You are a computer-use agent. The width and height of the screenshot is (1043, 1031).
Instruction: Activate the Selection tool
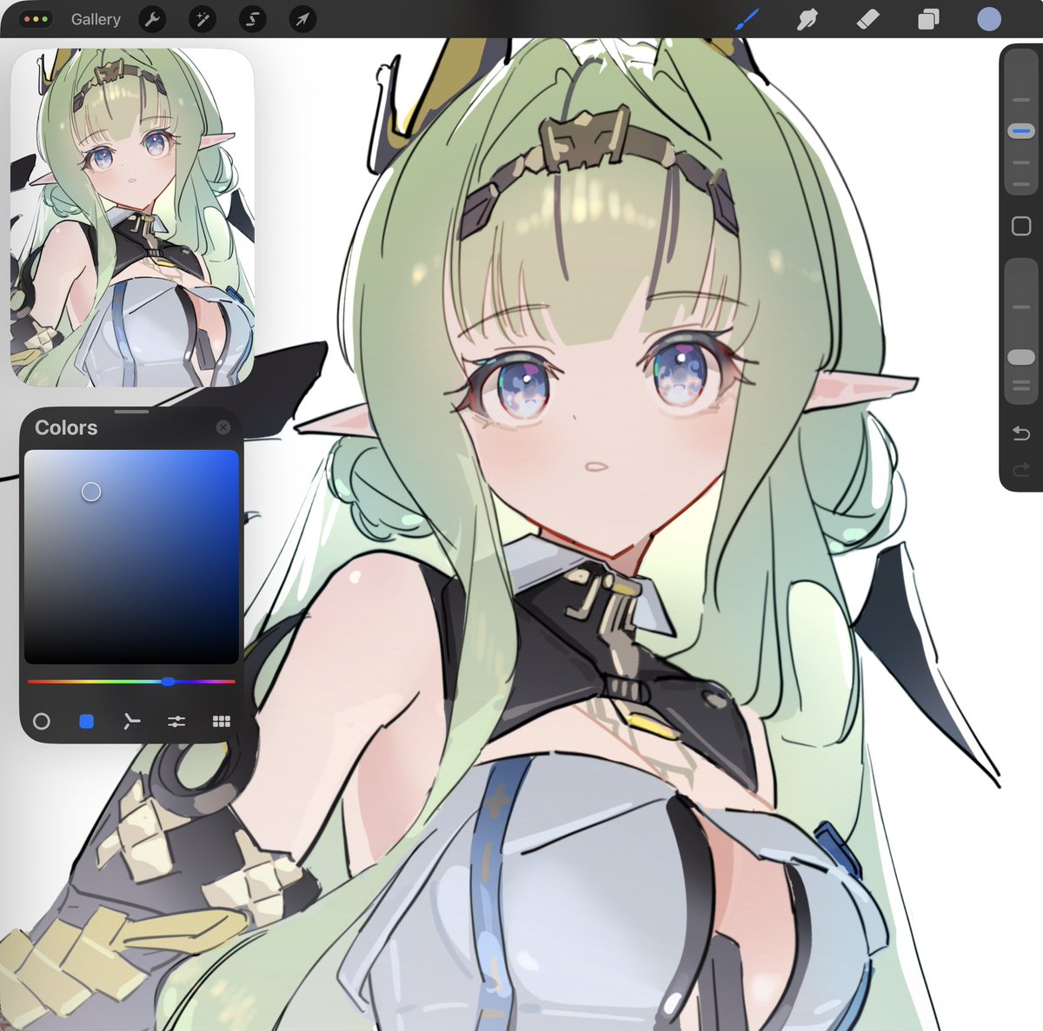tap(252, 19)
